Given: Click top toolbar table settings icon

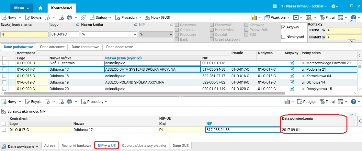Looking at the screenshot, I should pyautogui.click(x=341, y=17).
